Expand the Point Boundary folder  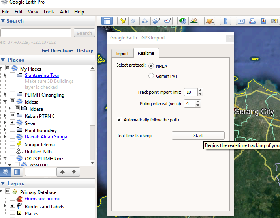click(5, 130)
